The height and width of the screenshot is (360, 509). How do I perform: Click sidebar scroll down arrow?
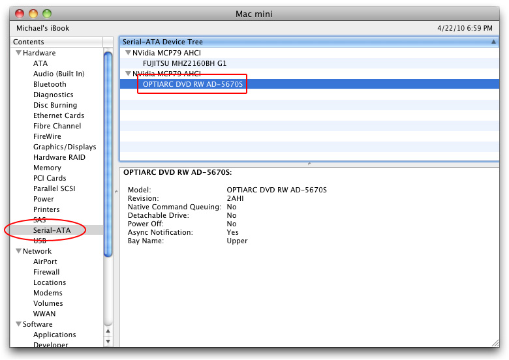(108, 342)
